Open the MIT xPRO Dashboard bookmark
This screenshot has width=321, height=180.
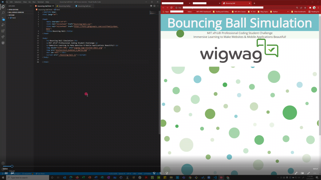point(202,11)
